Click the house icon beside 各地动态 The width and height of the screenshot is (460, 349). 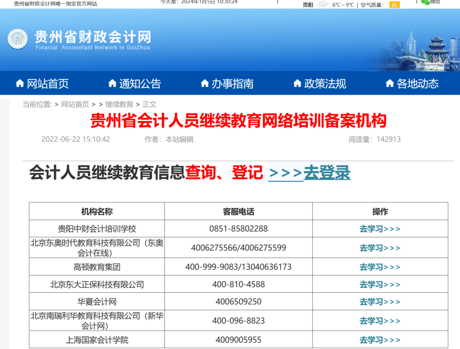[x=389, y=84]
